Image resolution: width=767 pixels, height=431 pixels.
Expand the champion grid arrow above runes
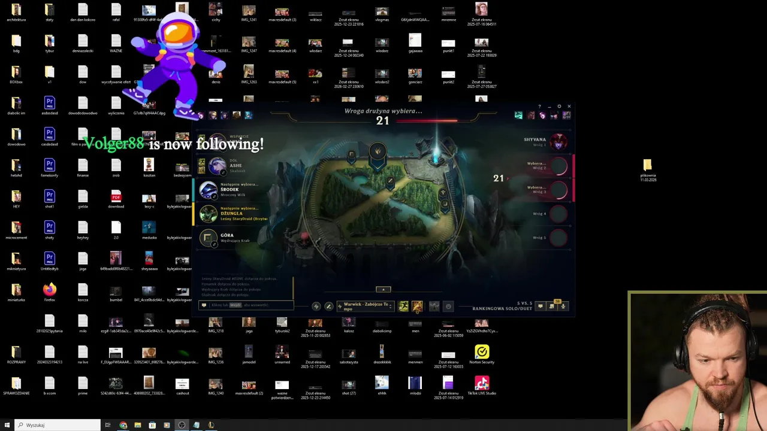pos(383,290)
